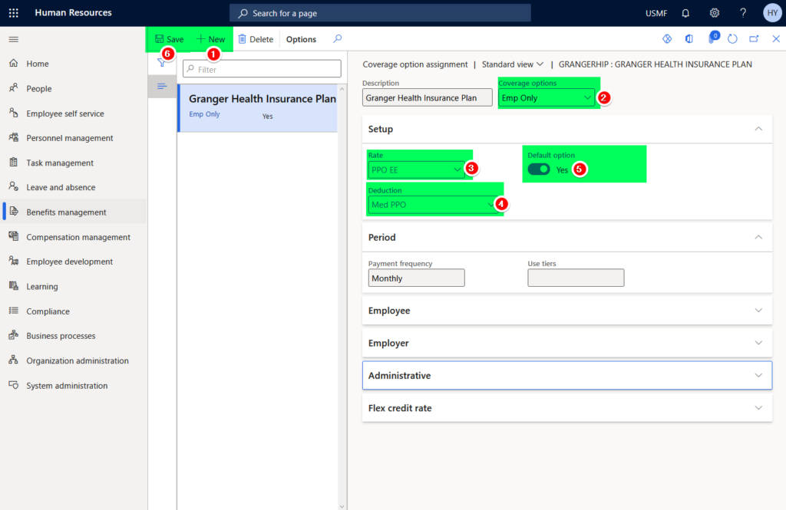Click the Task management icon
The width and height of the screenshot is (786, 510).
click(14, 163)
